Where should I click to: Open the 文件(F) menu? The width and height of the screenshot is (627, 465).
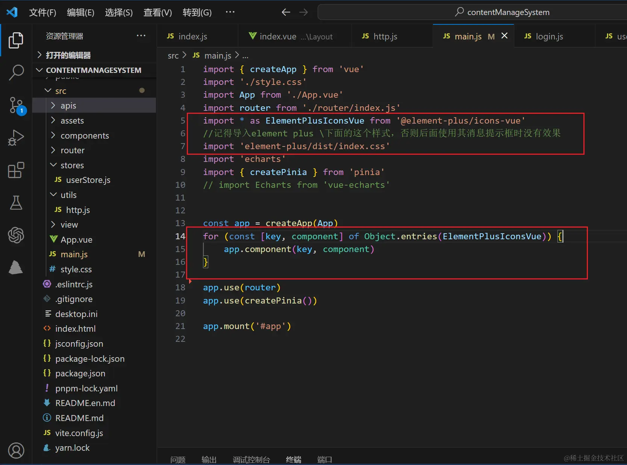coord(42,12)
